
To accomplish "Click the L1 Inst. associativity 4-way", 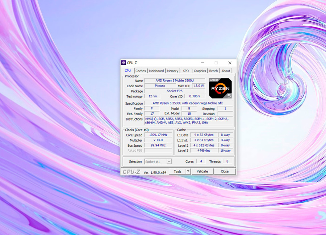I will [225, 140].
